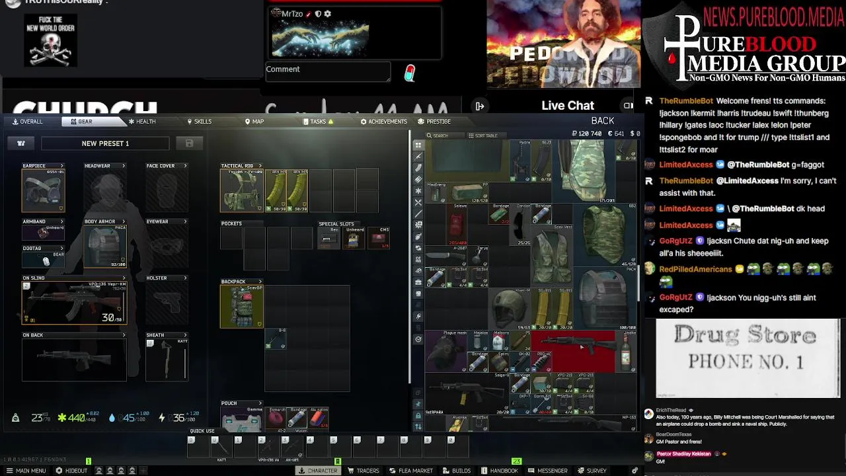Image resolution: width=846 pixels, height=476 pixels.
Task: Expand the Pouch slot chevron
Action: coord(260,403)
